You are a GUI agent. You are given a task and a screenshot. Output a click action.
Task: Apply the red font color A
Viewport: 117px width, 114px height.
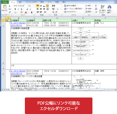26,12
